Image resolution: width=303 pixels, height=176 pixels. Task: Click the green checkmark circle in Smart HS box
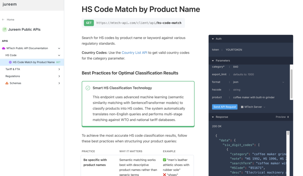point(88,88)
